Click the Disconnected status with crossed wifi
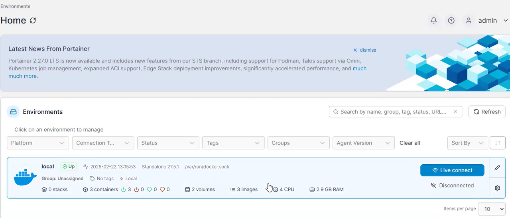Image resolution: width=510 pixels, height=218 pixels. [452, 185]
